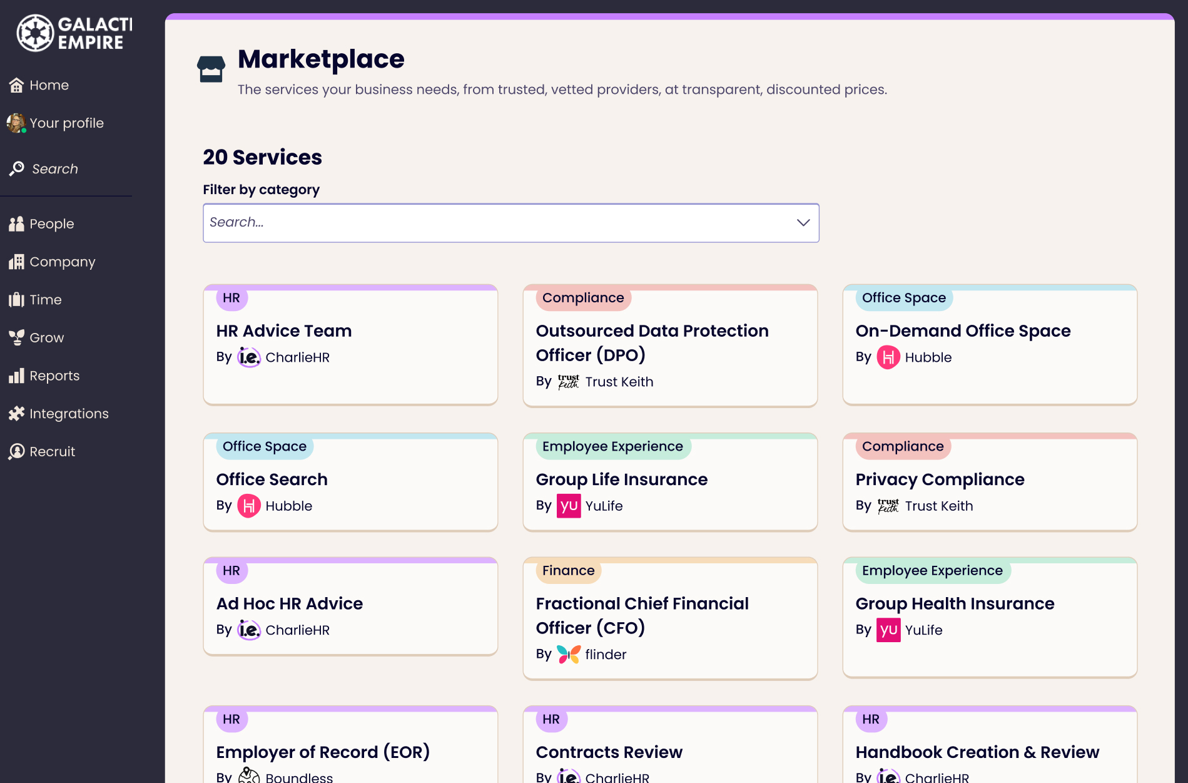The width and height of the screenshot is (1188, 783).
Task: Click the Reports bar chart icon
Action: (x=16, y=376)
